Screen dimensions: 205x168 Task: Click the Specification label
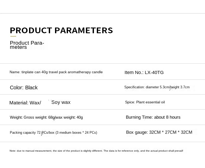coord(134,87)
